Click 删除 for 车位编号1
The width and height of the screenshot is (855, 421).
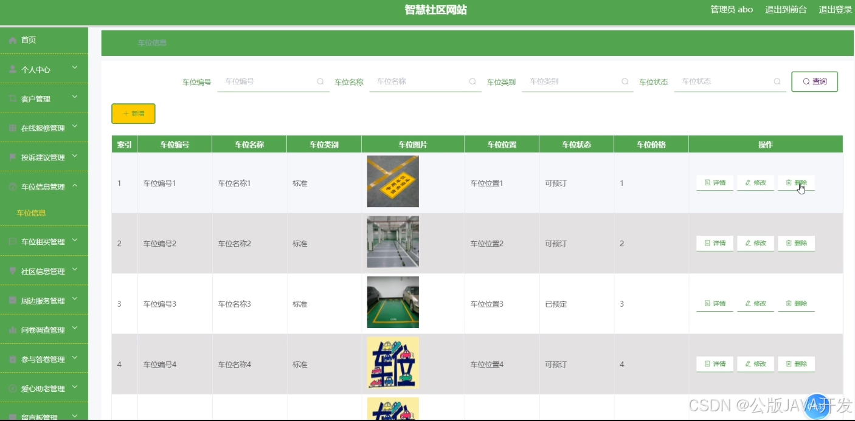796,183
